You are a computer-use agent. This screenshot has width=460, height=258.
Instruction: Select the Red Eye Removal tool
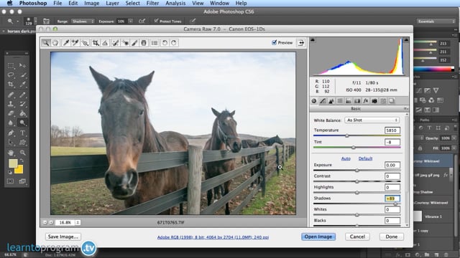125,43
